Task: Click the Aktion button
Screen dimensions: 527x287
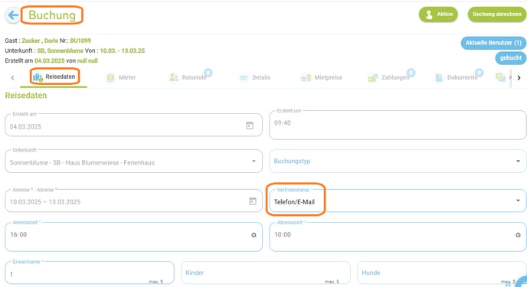Action: (x=438, y=15)
